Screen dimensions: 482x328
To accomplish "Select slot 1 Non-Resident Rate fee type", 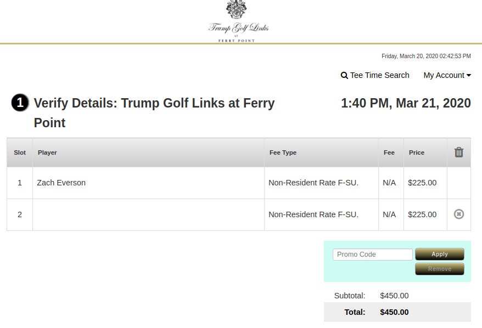I will [313, 183].
